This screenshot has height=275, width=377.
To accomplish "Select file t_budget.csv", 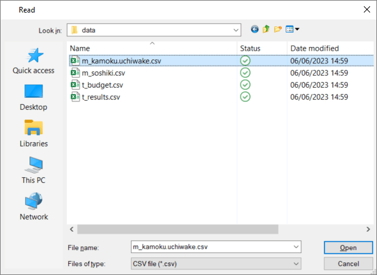I will [x=102, y=85].
